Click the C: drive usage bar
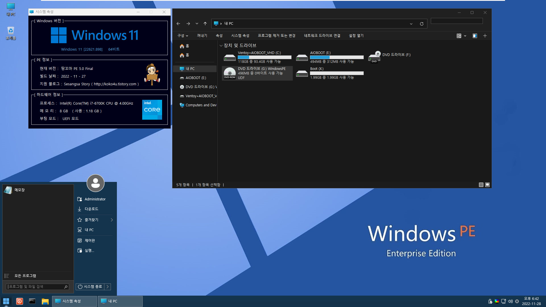 264,57
